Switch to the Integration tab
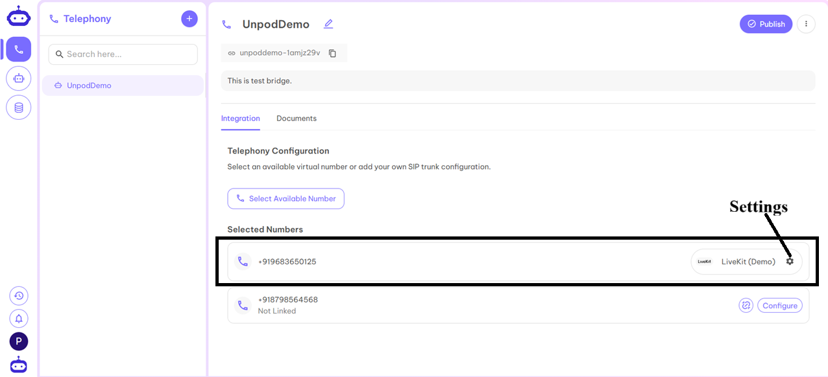828x377 pixels. [240, 118]
